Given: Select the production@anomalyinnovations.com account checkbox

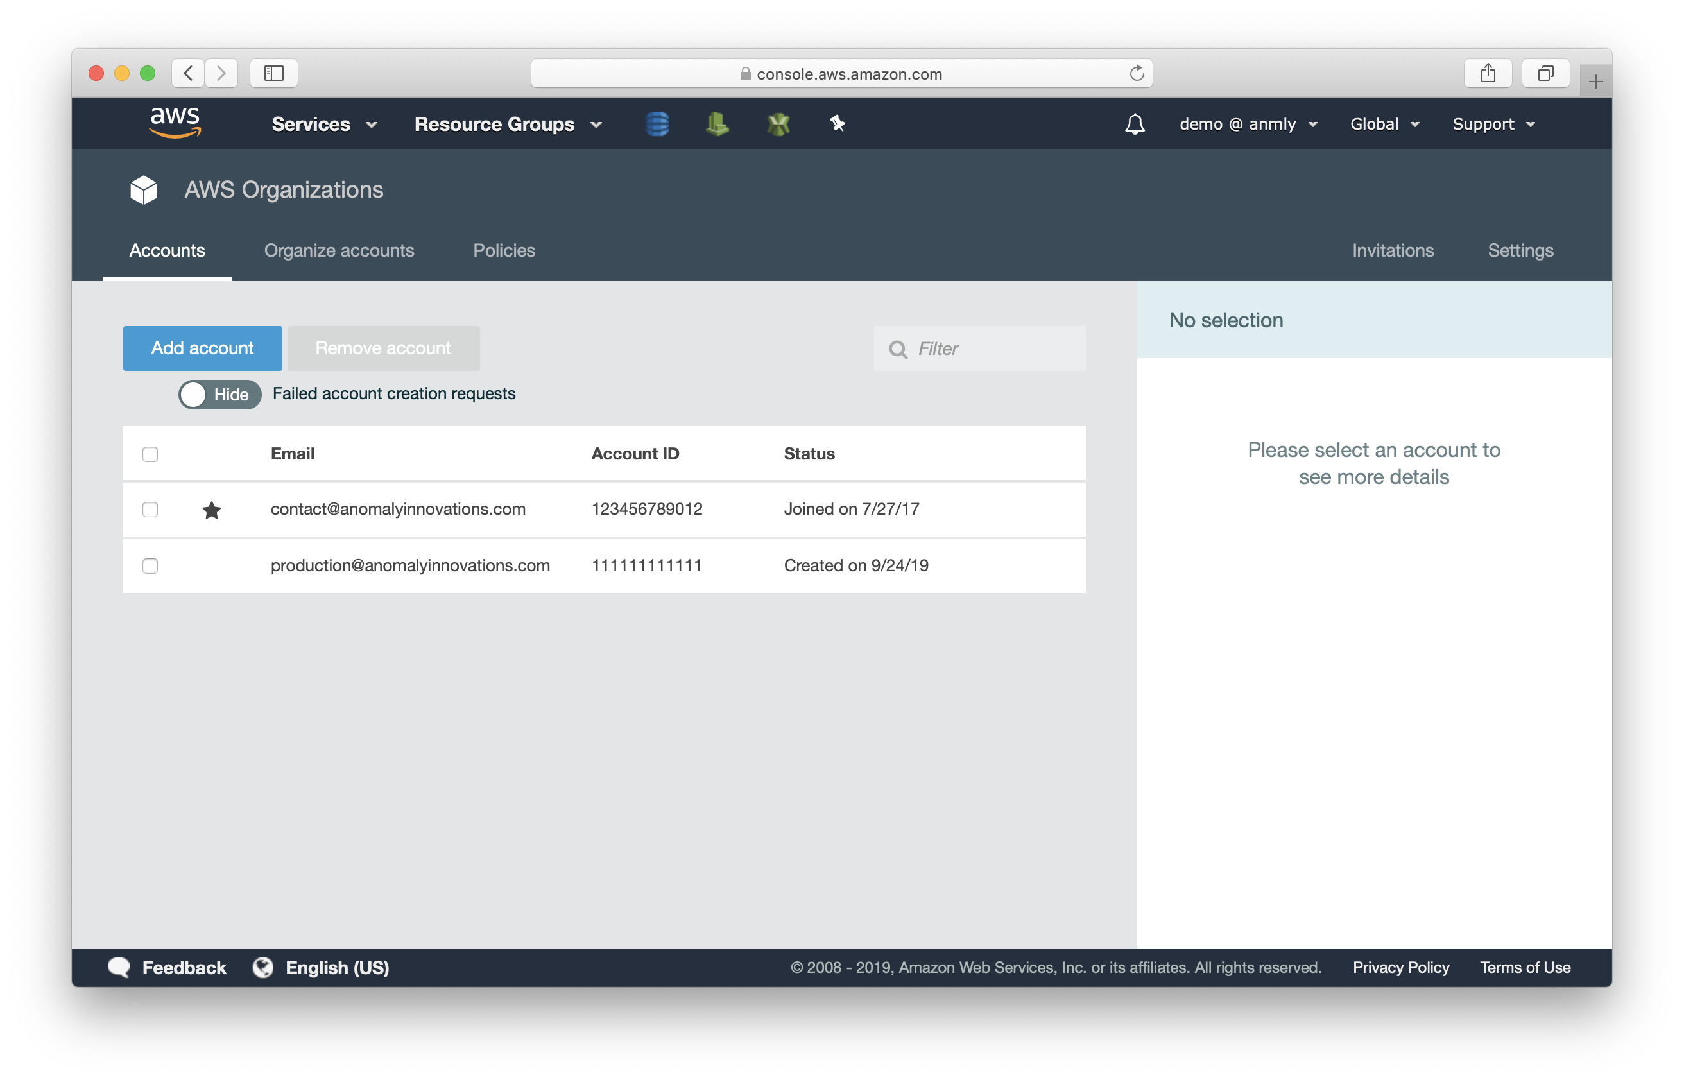Looking at the screenshot, I should pos(148,565).
